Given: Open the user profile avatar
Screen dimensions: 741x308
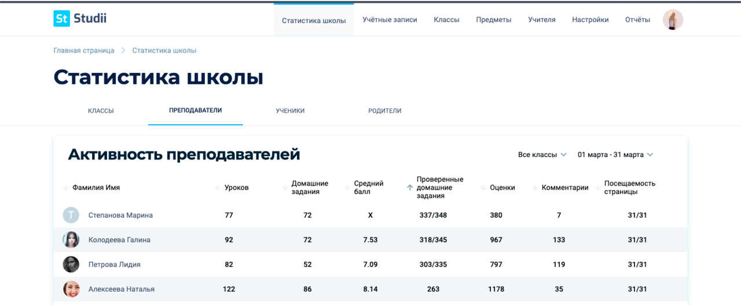Looking at the screenshot, I should 673,20.
